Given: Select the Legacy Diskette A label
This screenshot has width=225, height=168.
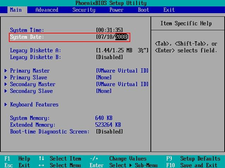Looking at the screenshot, I should point(36,51).
